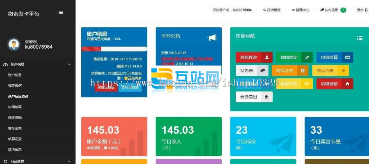Image resolution: width=369 pixels, height=164 pixels.
Task: Open 修改密码 in the sidebar
Action: [15, 117]
